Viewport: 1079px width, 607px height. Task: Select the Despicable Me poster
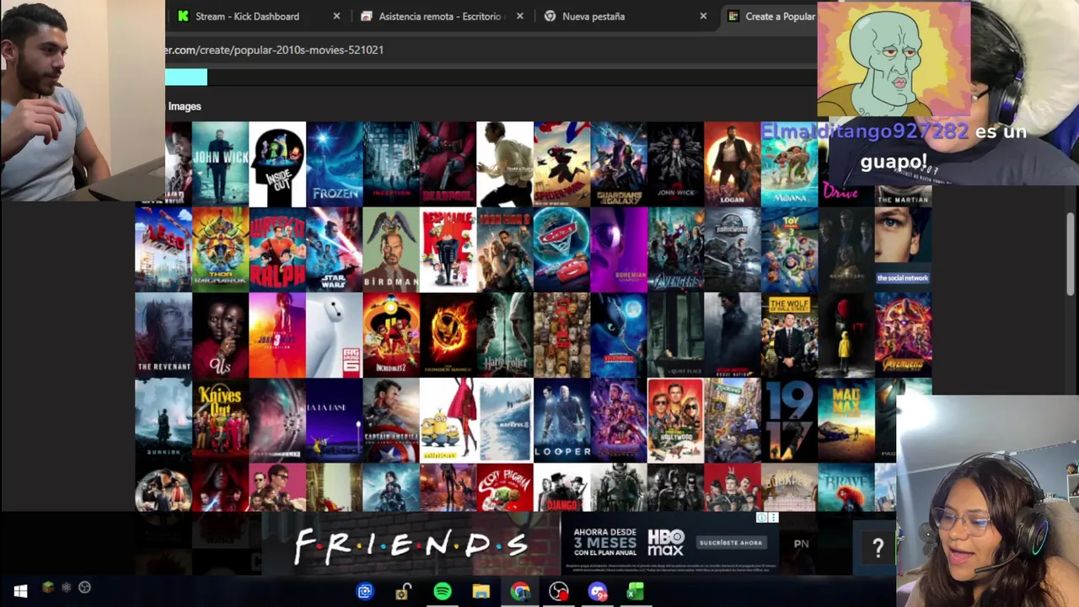click(448, 250)
